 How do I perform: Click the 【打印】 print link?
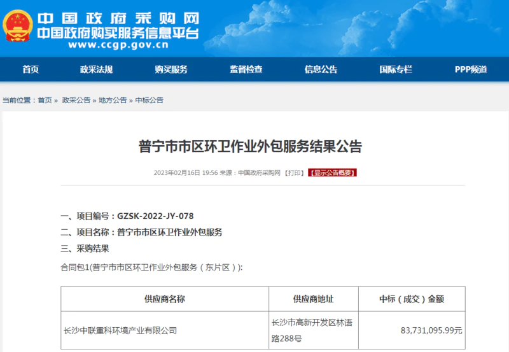(x=293, y=172)
